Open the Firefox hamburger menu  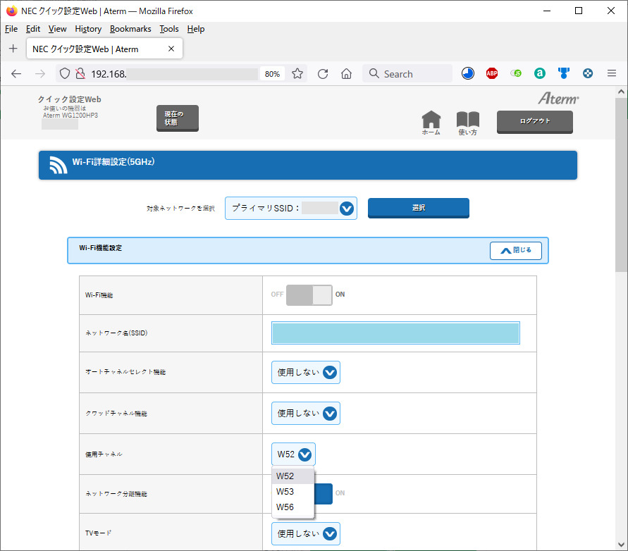click(x=611, y=73)
